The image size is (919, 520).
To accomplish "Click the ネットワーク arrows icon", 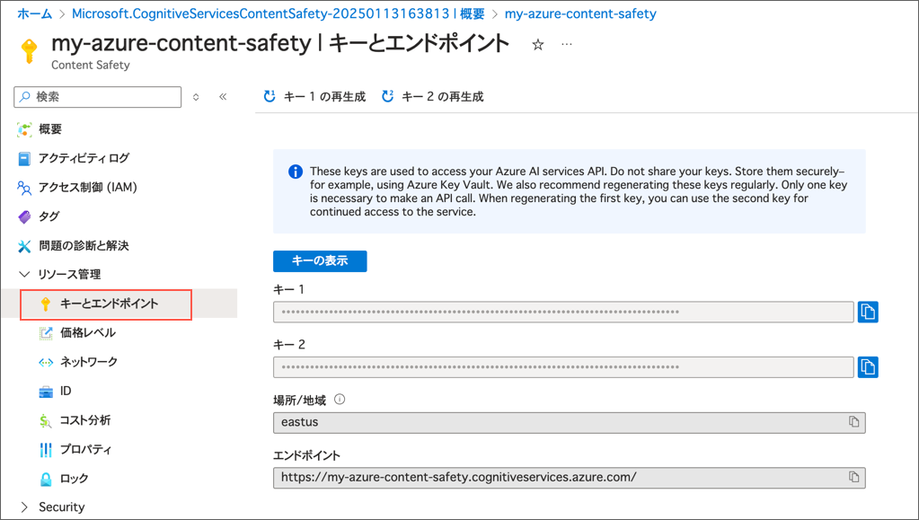I will point(46,362).
